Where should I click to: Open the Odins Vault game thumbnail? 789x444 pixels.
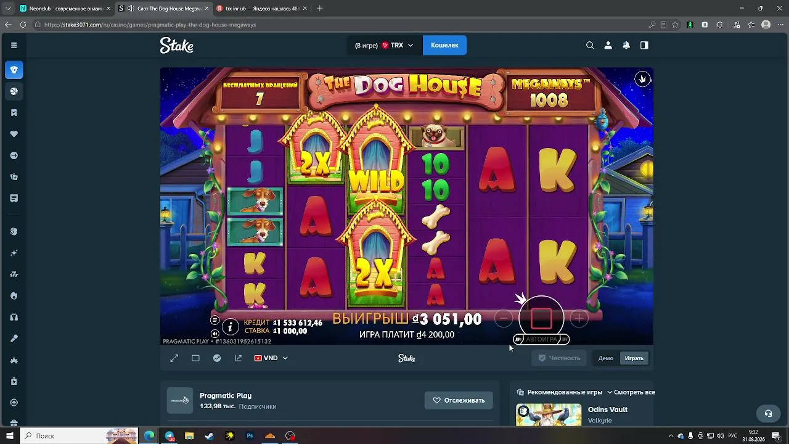tap(549, 414)
